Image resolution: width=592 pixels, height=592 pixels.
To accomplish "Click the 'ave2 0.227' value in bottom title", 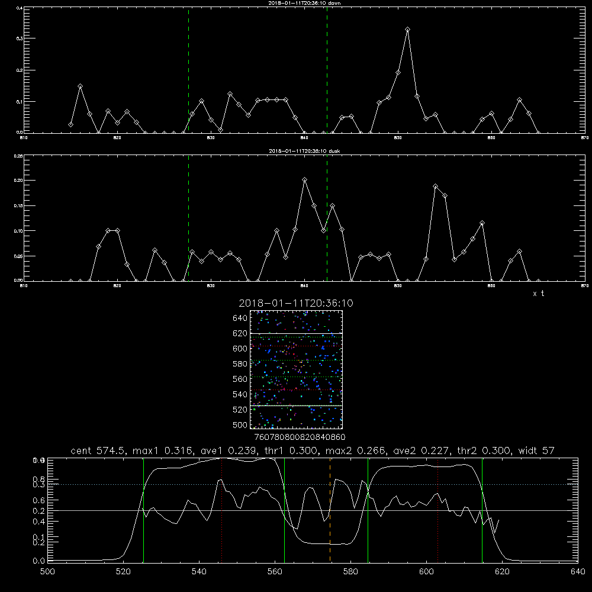I will pyautogui.click(x=422, y=451).
